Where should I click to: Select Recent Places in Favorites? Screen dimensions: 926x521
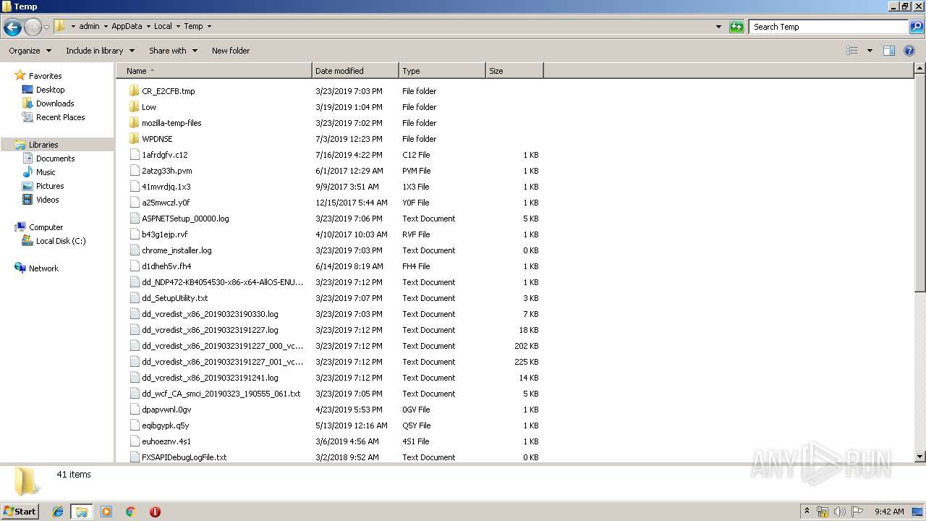pyautogui.click(x=60, y=117)
